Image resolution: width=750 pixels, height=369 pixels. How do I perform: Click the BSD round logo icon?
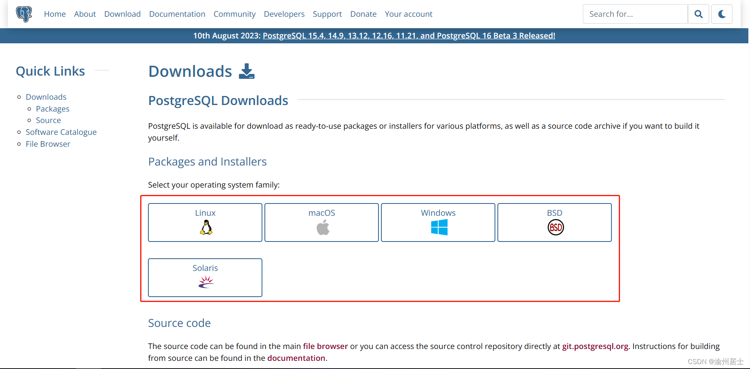[555, 227]
